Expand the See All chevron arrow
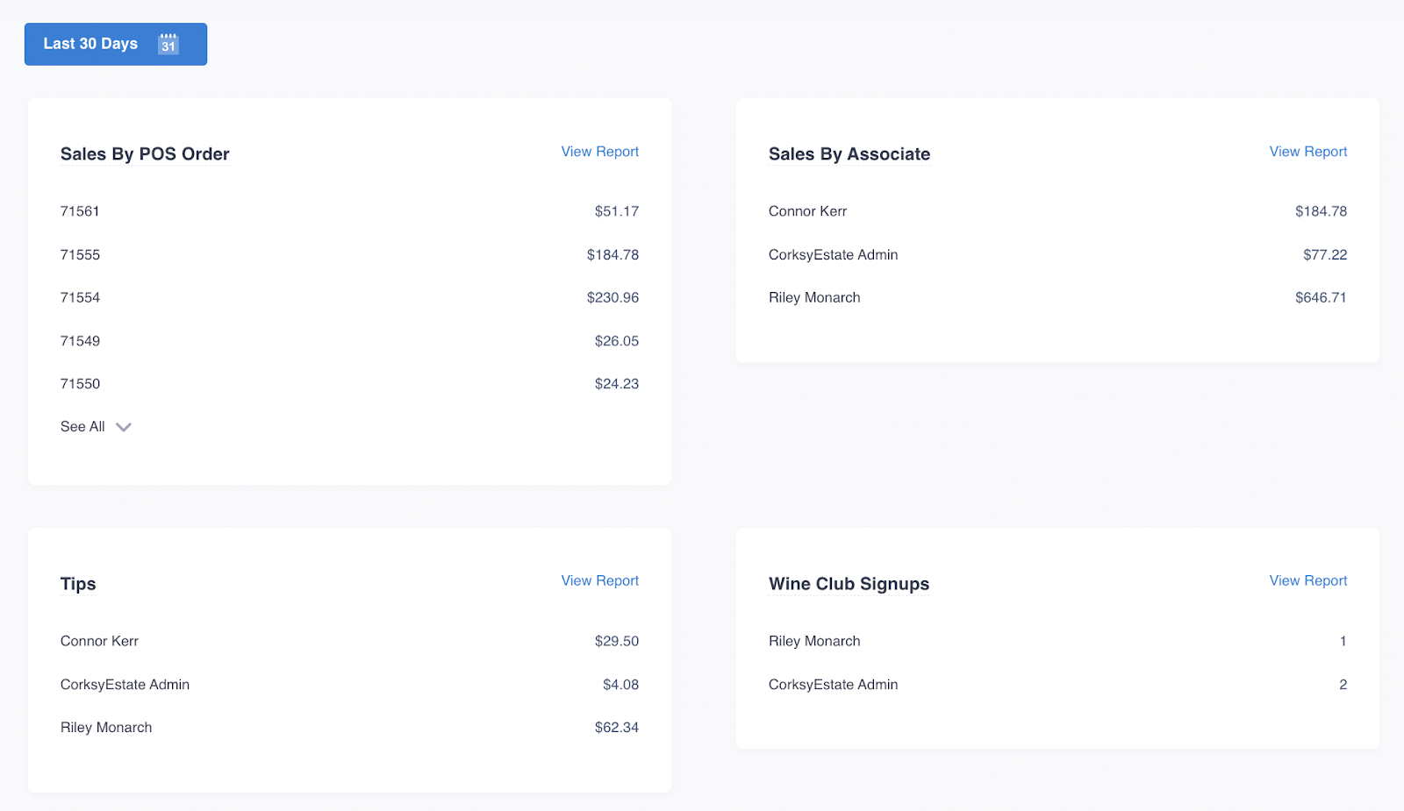The height and width of the screenshot is (811, 1404). click(x=124, y=427)
